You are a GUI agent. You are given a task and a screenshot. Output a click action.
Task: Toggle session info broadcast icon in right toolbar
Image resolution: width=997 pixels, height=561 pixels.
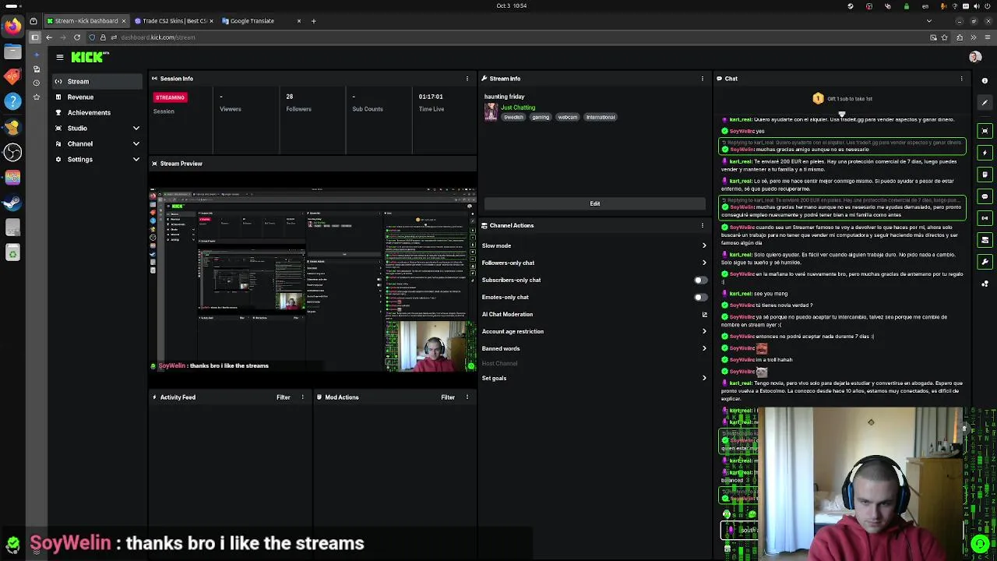pos(985,218)
